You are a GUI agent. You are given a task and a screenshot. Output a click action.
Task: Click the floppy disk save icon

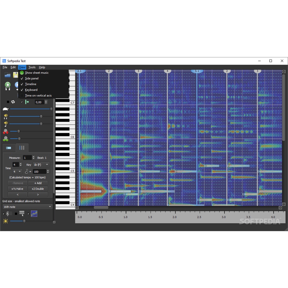(x=15, y=75)
